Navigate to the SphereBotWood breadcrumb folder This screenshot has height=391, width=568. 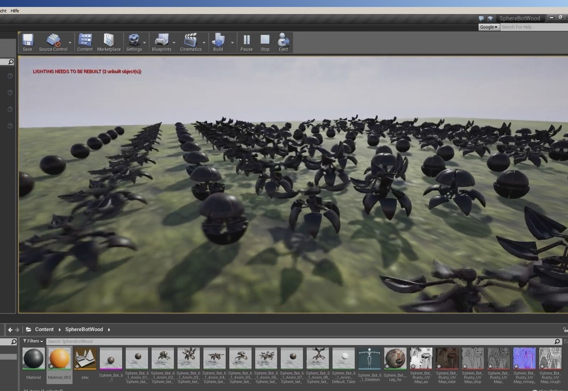tap(84, 330)
